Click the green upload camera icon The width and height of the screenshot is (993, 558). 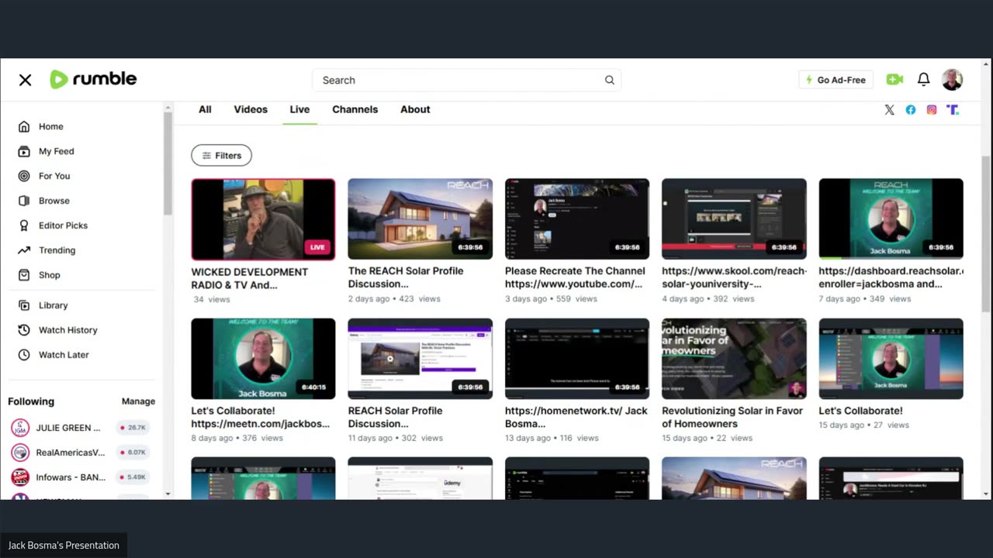[x=894, y=80]
